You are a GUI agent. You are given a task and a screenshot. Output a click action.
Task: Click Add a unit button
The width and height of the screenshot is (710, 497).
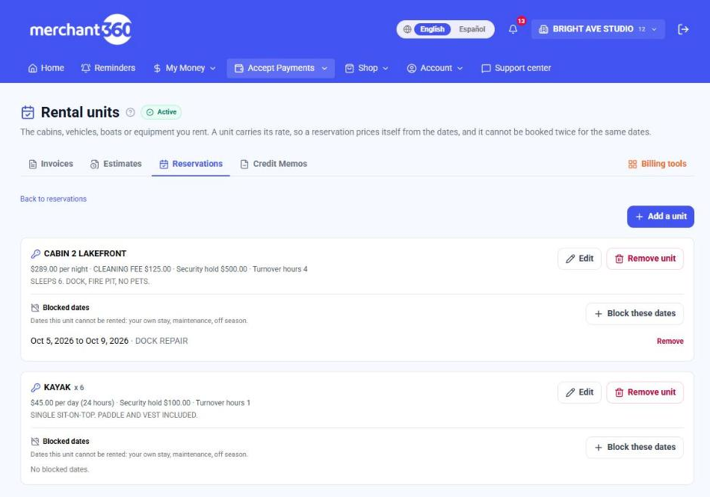point(660,217)
